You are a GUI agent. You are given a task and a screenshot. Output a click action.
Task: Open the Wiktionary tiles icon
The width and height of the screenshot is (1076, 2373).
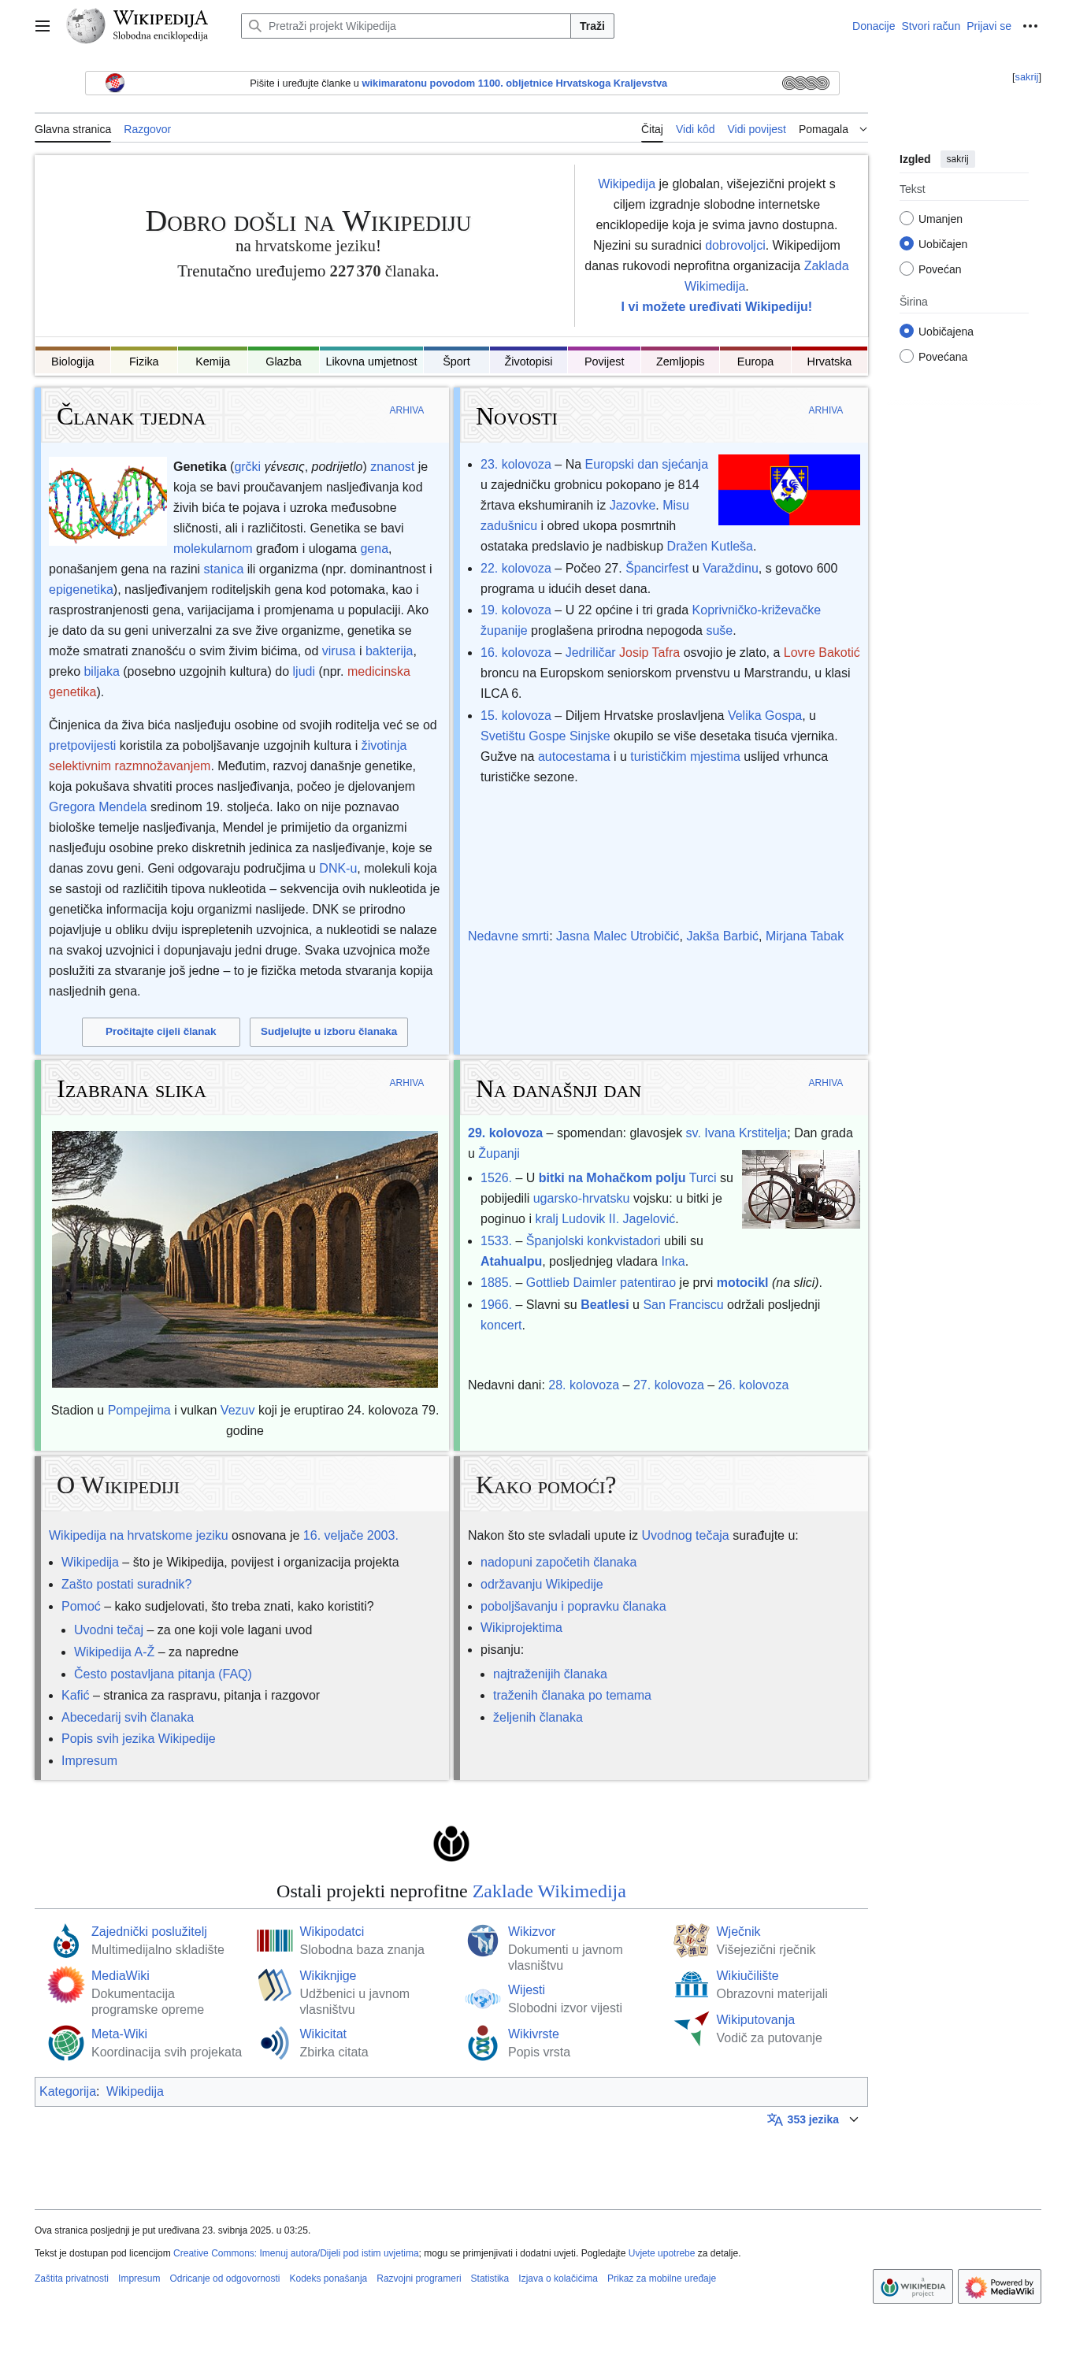[691, 1940]
